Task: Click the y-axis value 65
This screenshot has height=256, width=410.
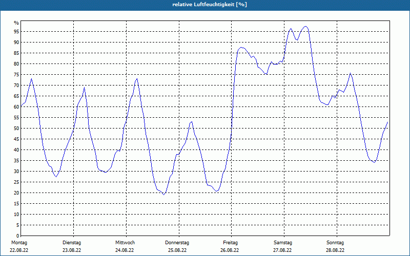Action: (16, 96)
